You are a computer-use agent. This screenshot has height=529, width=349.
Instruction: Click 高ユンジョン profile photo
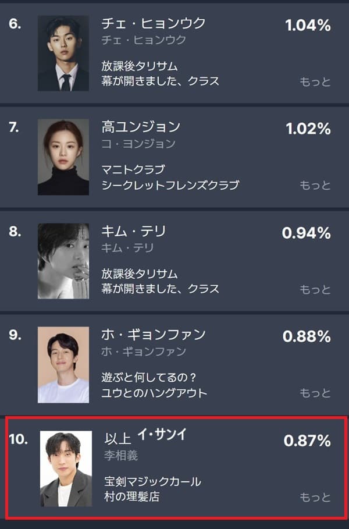63,157
